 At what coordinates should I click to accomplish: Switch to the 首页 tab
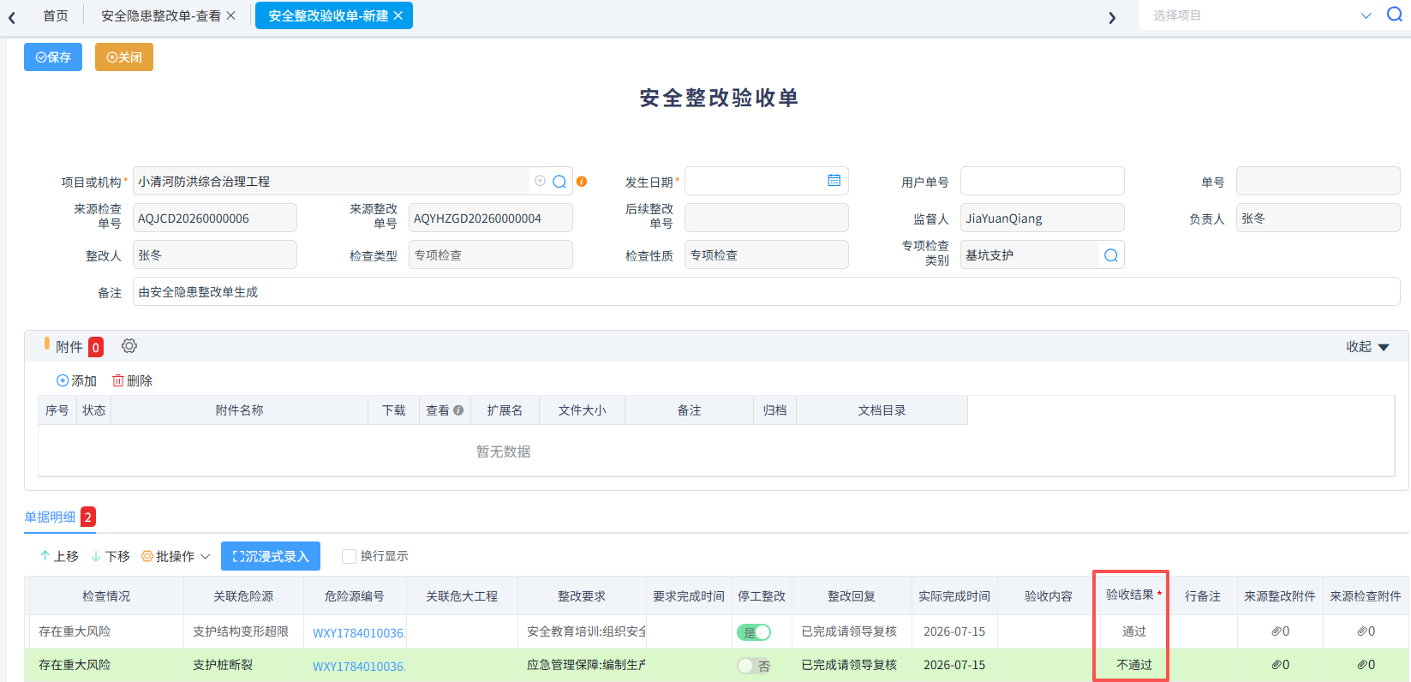(x=56, y=15)
